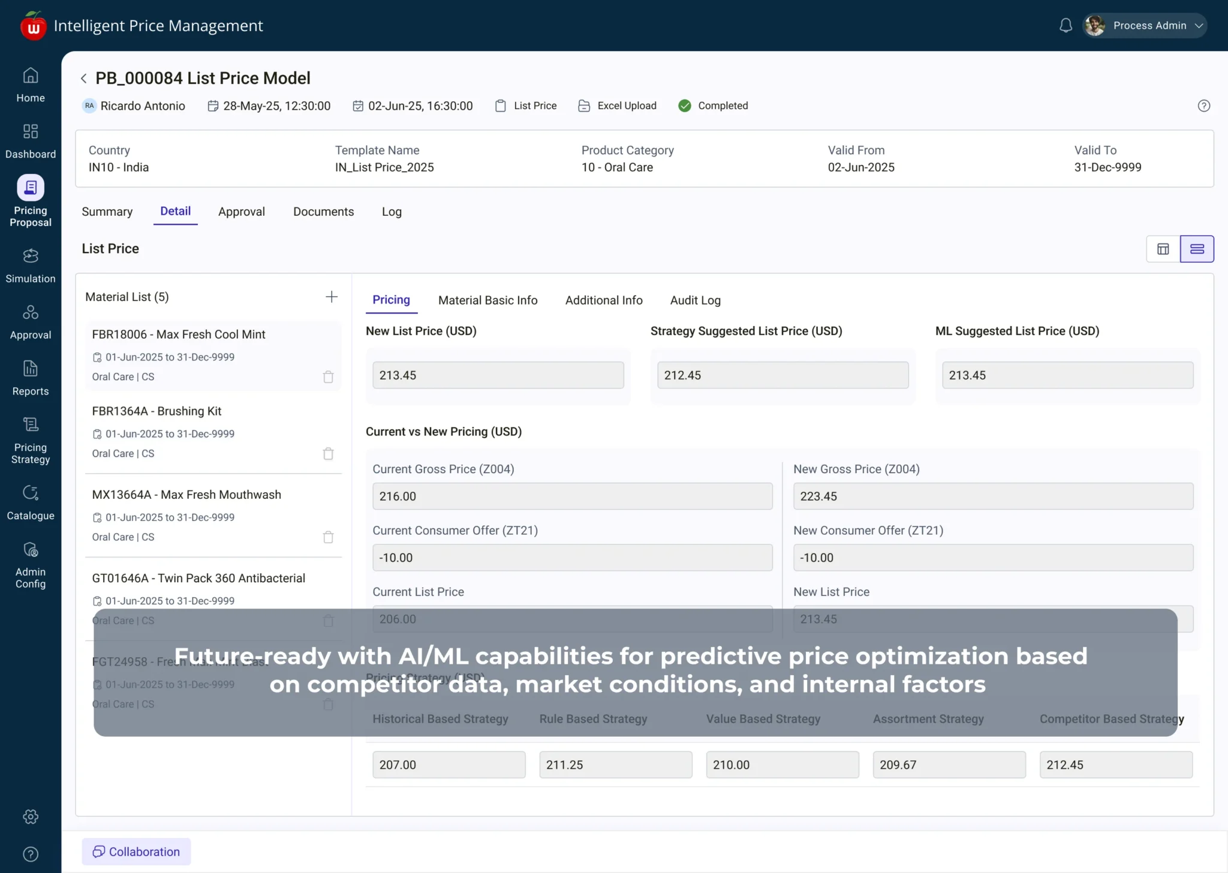Click the Valid From 02-Jun-2025 value
The height and width of the screenshot is (873, 1228).
click(861, 167)
